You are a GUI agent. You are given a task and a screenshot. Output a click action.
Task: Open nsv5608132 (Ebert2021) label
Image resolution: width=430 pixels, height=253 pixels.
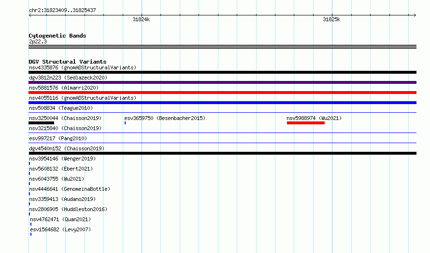point(61,169)
